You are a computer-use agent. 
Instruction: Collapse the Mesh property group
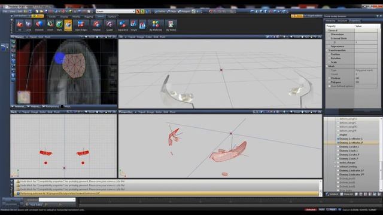point(327,66)
